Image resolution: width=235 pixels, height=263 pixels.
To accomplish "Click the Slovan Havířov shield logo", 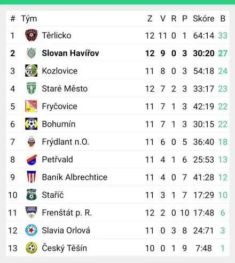I will [31, 53].
